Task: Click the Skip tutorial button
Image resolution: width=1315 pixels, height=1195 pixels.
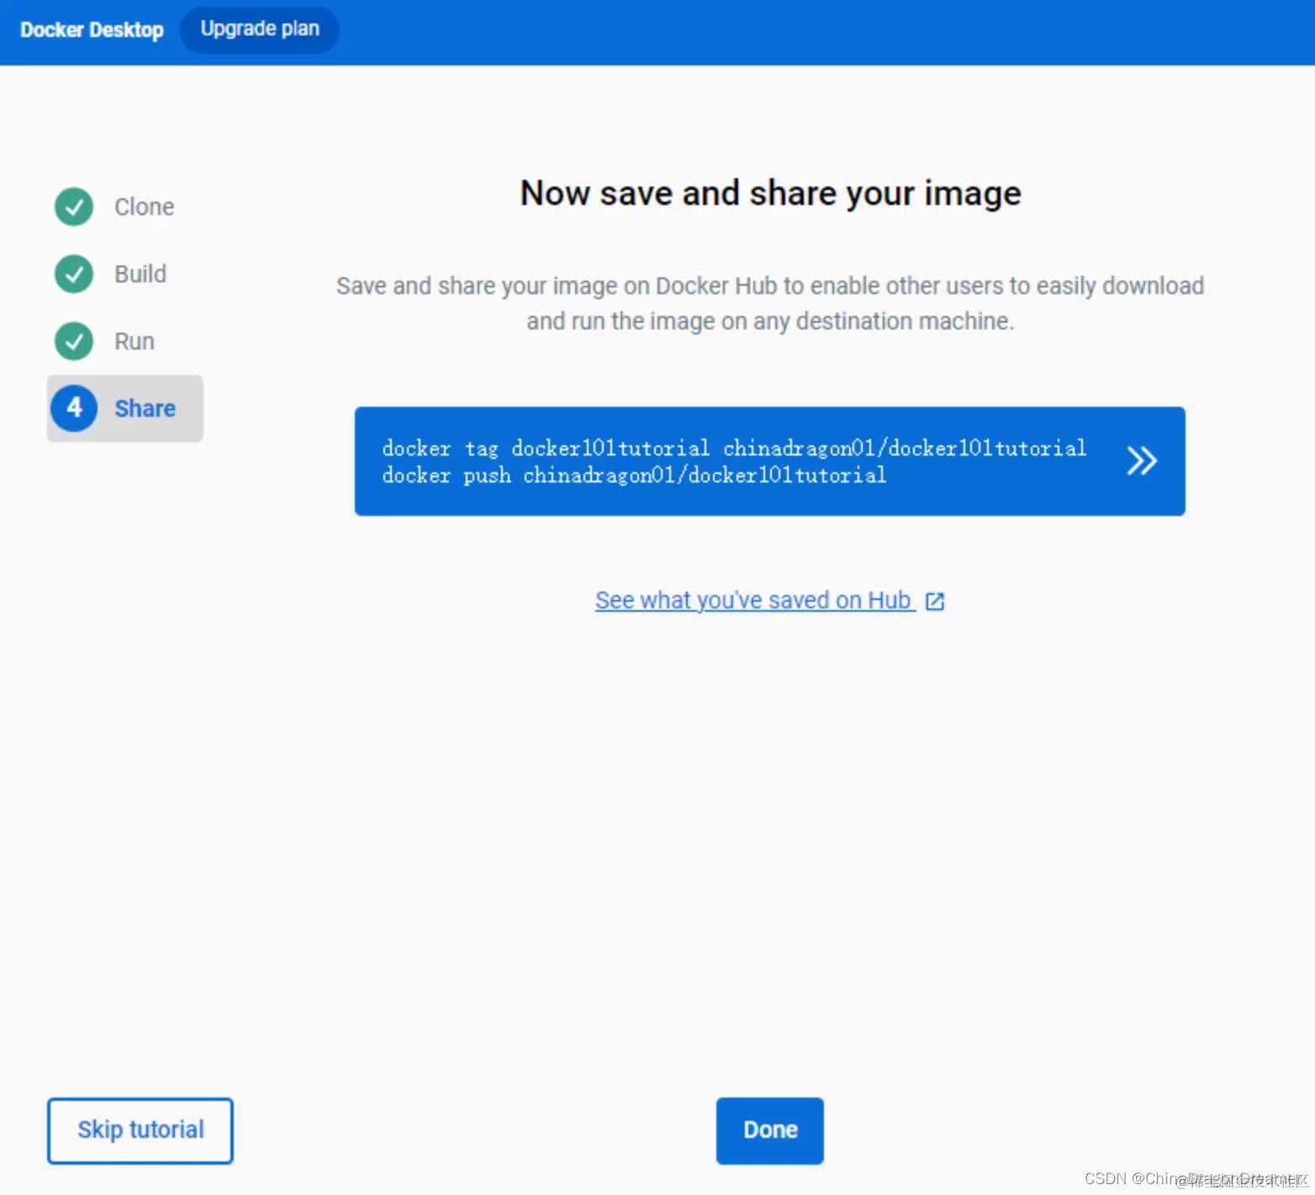Action: click(x=140, y=1130)
